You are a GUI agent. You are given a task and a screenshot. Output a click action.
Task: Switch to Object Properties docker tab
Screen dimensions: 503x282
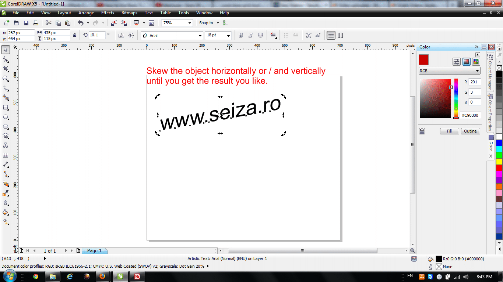click(x=490, y=112)
